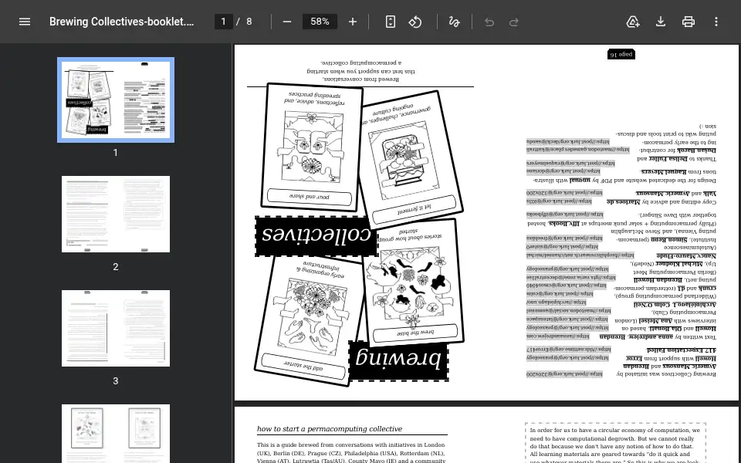741x463 pixels.
Task: Click the document title Brewing Collectives-booklet
Action: coord(121,22)
